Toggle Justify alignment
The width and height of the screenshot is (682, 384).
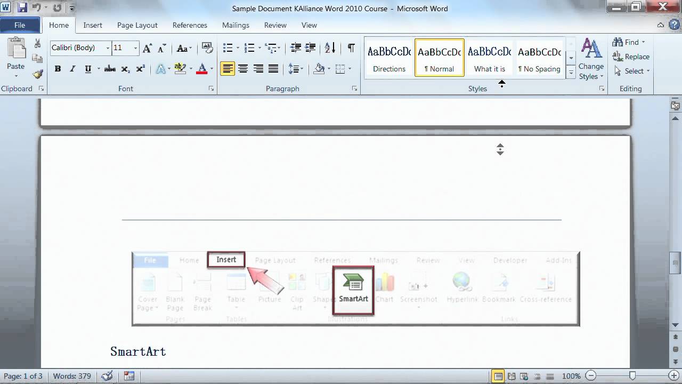point(273,69)
